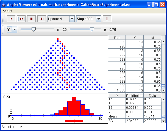Click the n = 20 slider handle
This screenshot has width=167, height=131.
pyautogui.click(x=34, y=29)
